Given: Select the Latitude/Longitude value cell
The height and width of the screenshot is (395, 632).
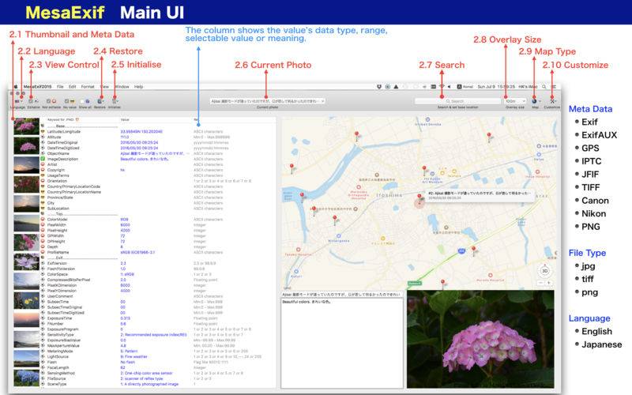Looking at the screenshot, I should 141,131.
